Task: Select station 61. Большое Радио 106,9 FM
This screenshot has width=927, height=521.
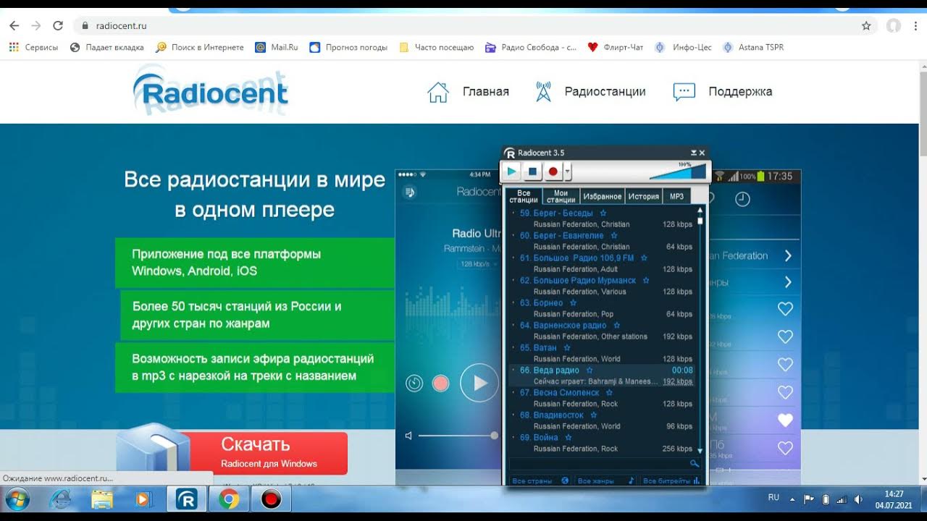Action: tap(602, 263)
